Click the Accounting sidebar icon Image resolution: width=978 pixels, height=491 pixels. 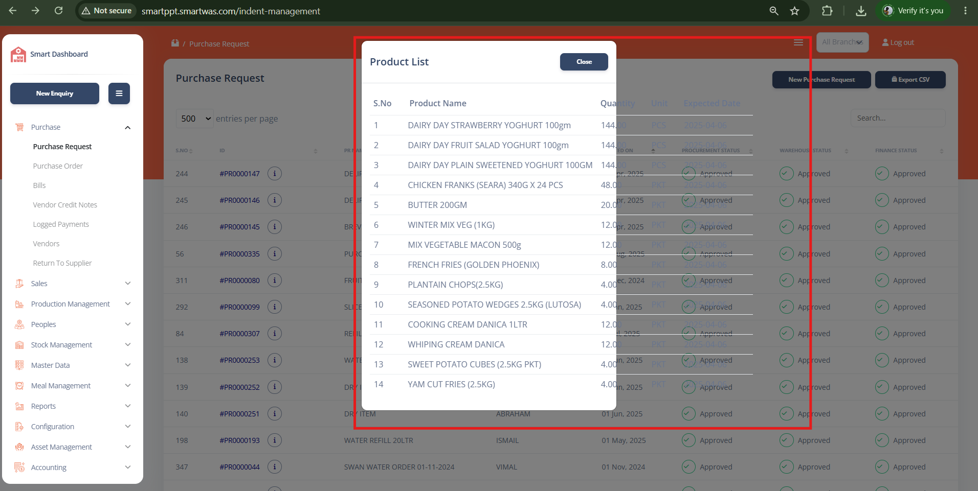pyautogui.click(x=19, y=467)
